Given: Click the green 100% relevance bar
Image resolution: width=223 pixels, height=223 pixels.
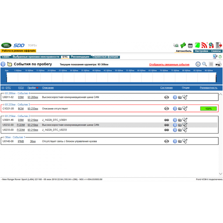Looking at the screenshot, I should (x=208, y=109).
